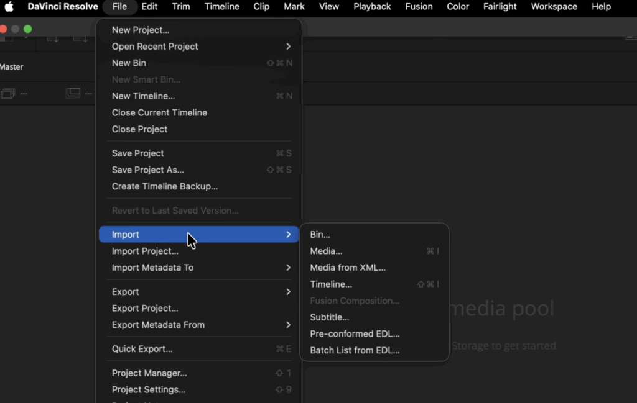Choose Media... from the Import submenu
Viewport: 637px width, 403px height.
coord(326,251)
